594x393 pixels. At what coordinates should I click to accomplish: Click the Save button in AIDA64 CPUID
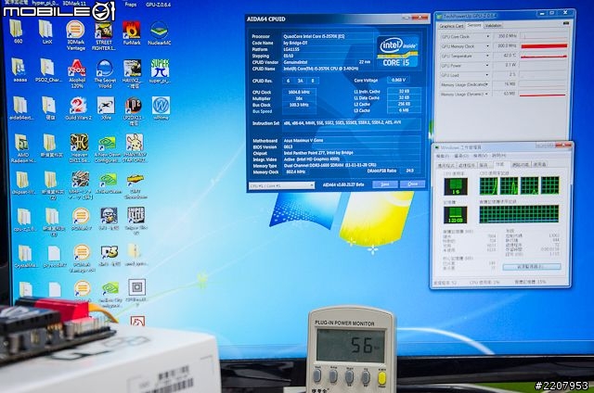click(x=385, y=184)
